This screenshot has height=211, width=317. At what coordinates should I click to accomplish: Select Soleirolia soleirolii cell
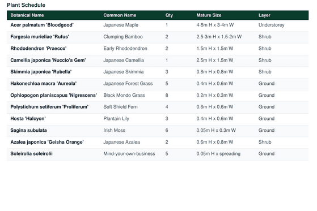[31, 154]
